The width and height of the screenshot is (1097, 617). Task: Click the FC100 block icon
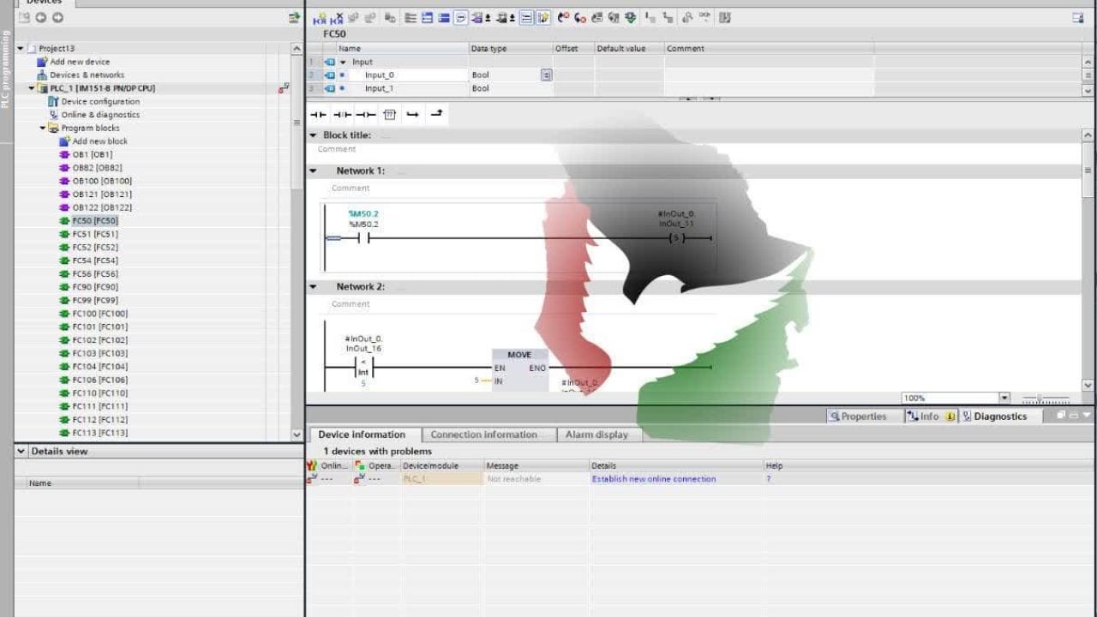[64, 314]
